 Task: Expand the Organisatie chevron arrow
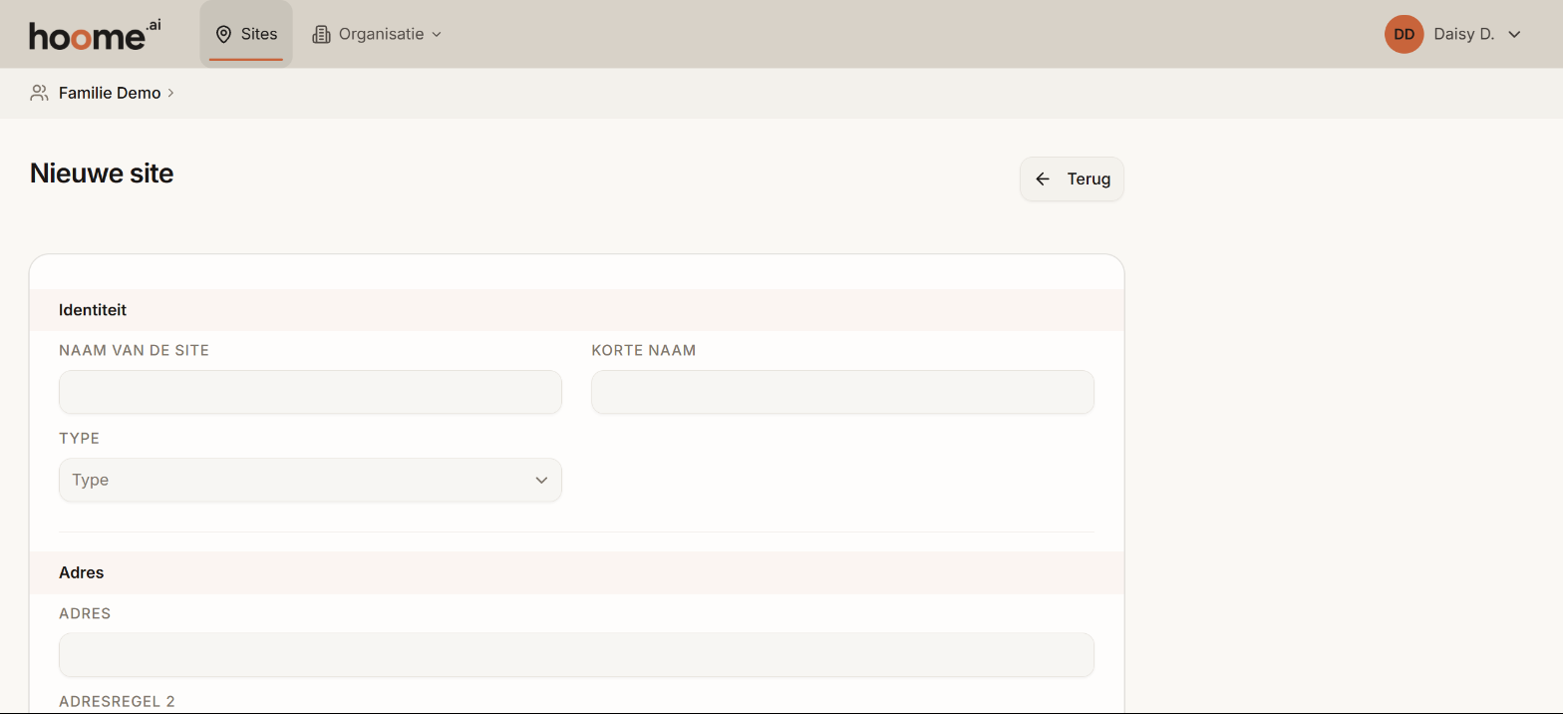tap(436, 34)
